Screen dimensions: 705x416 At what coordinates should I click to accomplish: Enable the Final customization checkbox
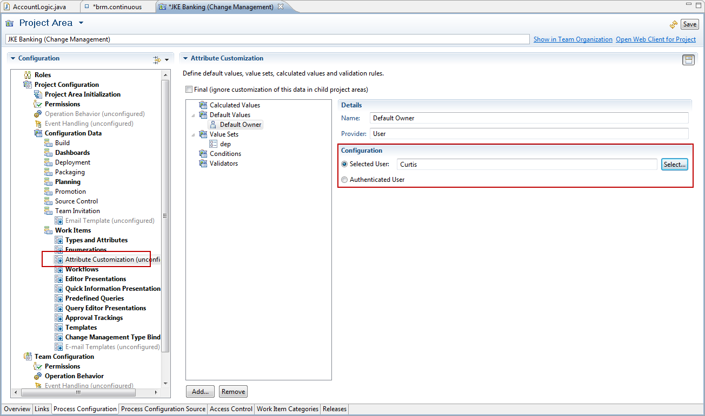coord(189,90)
